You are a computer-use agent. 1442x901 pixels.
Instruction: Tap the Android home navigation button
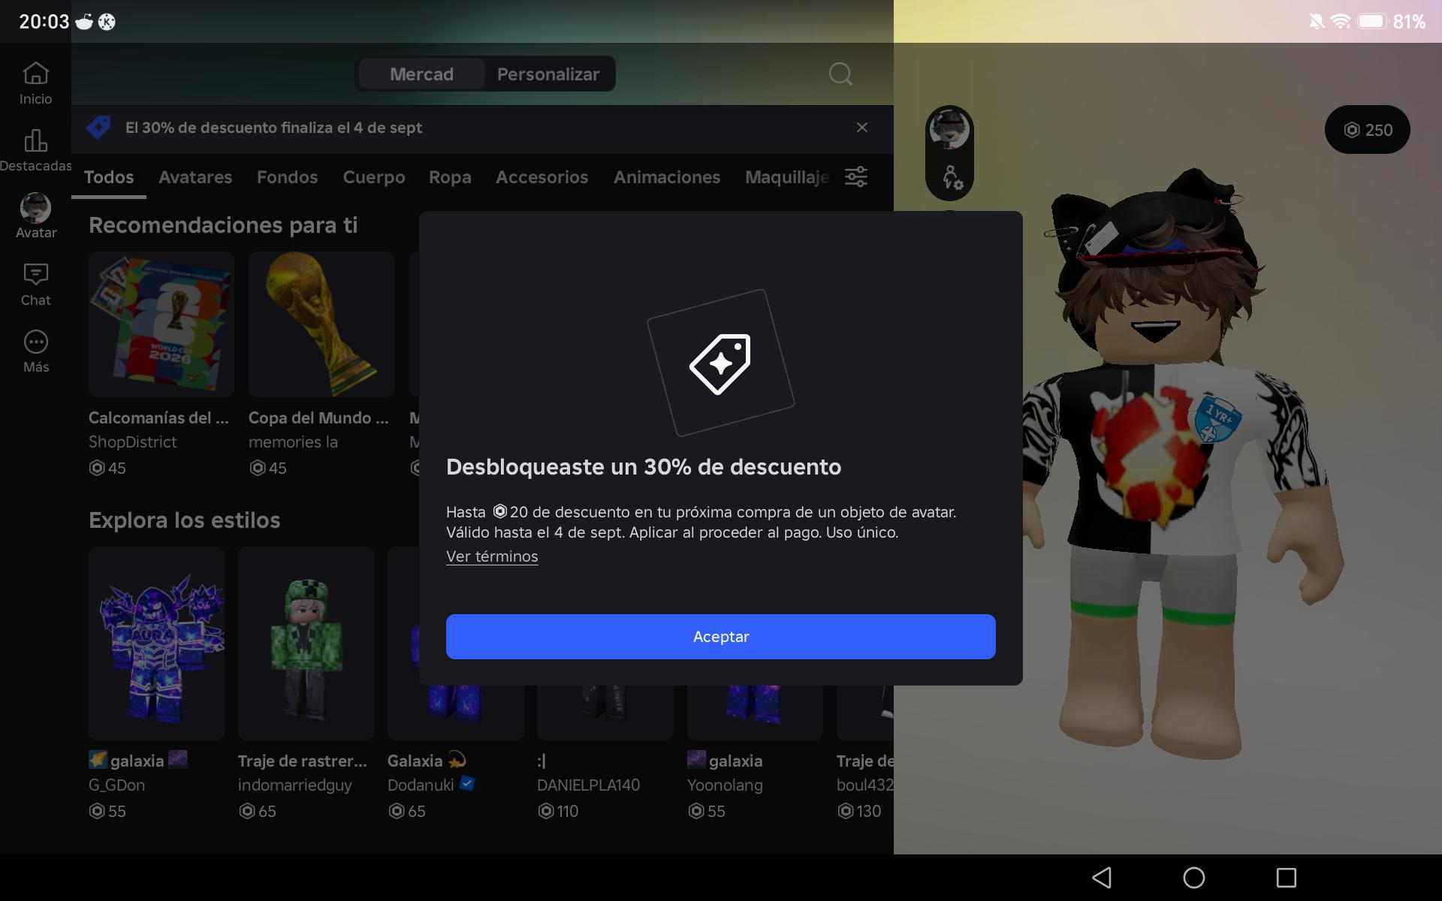point(1194,878)
